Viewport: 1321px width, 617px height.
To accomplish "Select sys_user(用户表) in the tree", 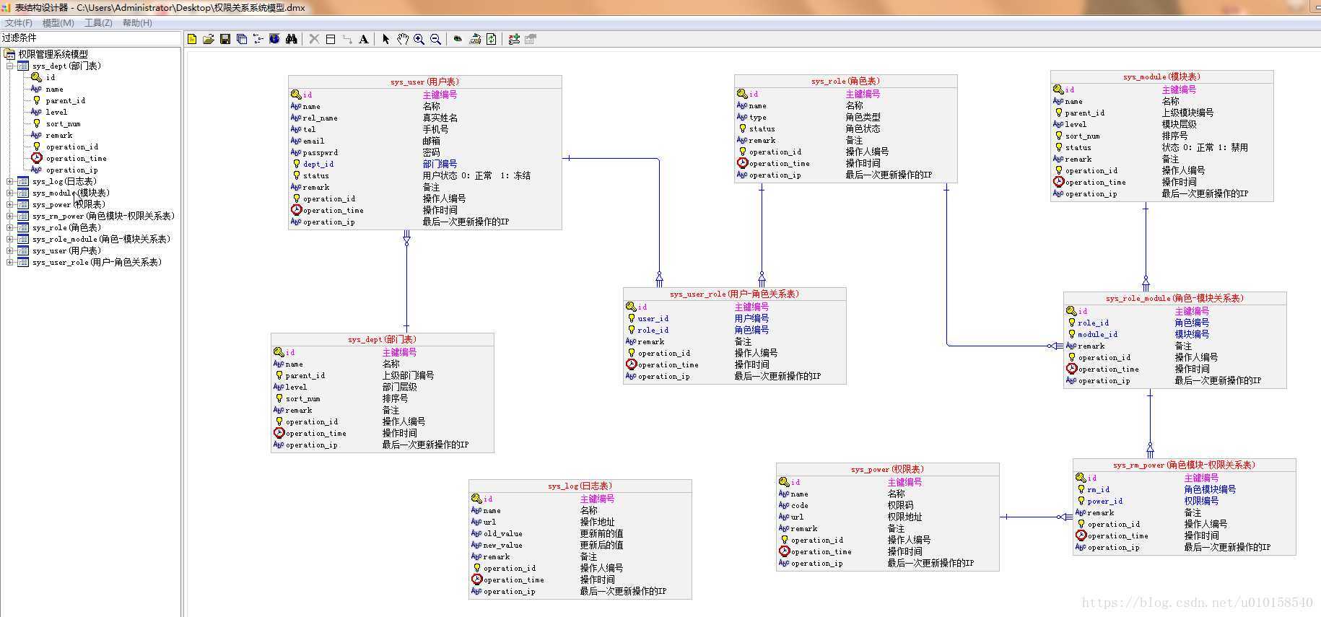I will point(66,250).
